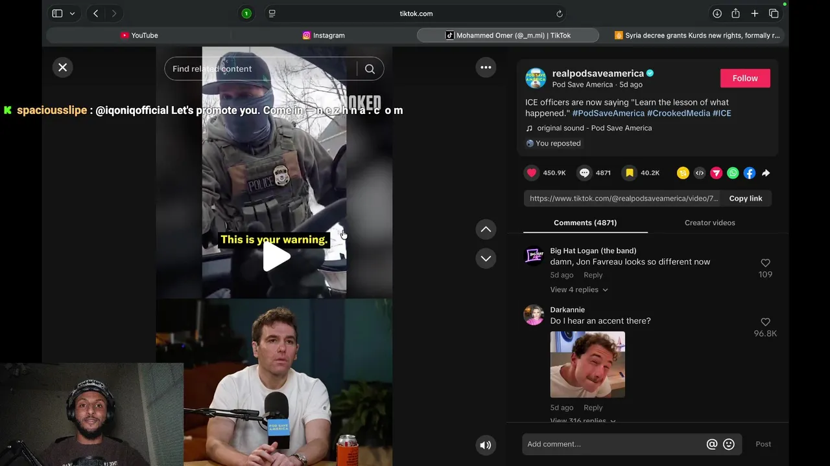Toggle Safari sidebar
This screenshot has height=466, width=830.
(57, 14)
